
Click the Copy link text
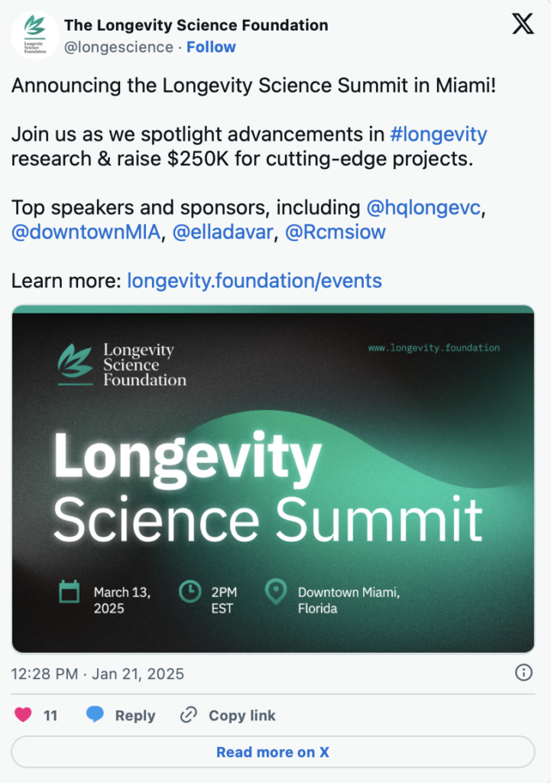[242, 716]
